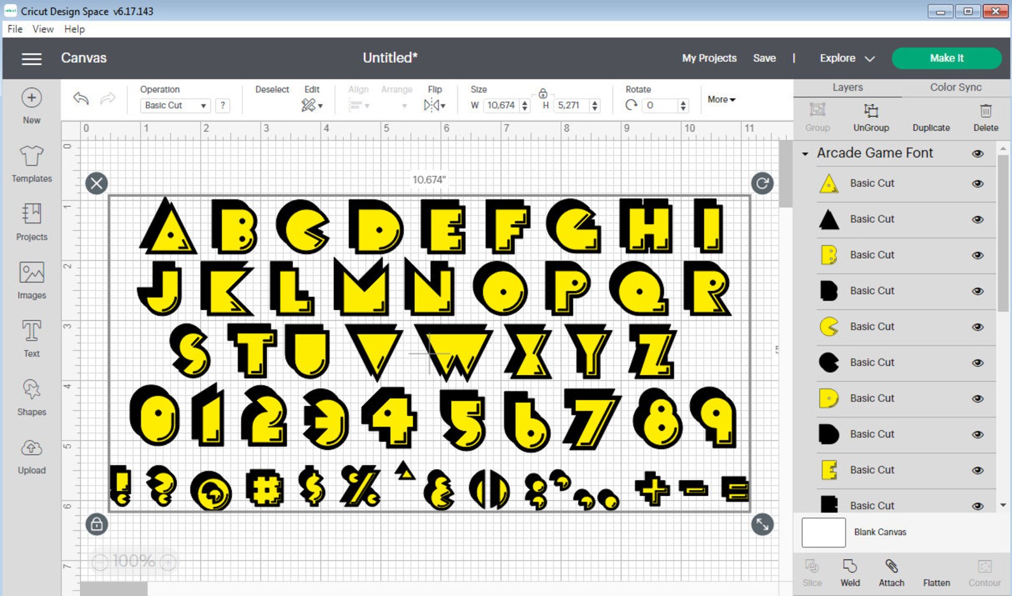Toggle visibility of black D layer
Viewport: 1012px width, 596px height.
[978, 434]
